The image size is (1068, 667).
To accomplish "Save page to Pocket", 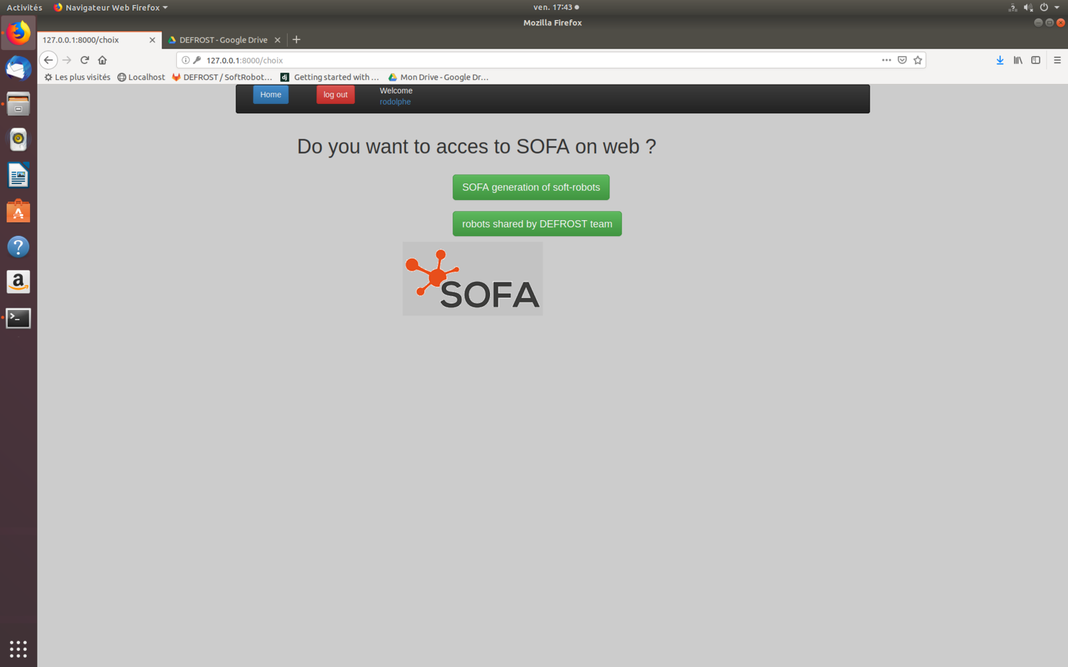I will tap(902, 60).
